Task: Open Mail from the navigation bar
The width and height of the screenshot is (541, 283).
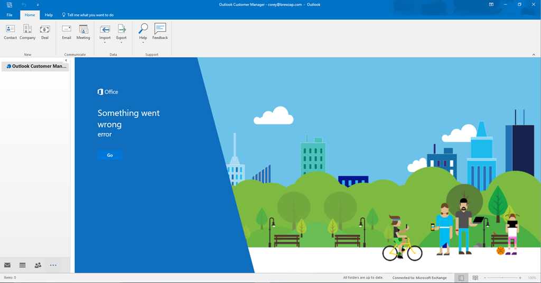Action: coord(7,265)
